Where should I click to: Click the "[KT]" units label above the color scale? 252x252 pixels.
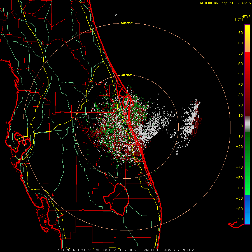pyautogui.click(x=239, y=19)
